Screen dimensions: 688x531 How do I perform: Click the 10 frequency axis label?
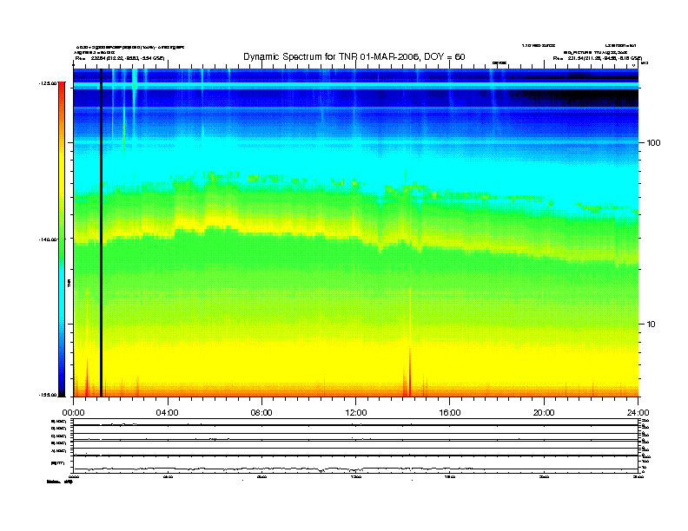651,324
